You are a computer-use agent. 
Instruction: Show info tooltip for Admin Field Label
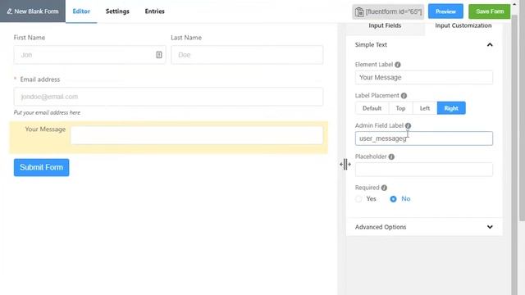(408, 125)
